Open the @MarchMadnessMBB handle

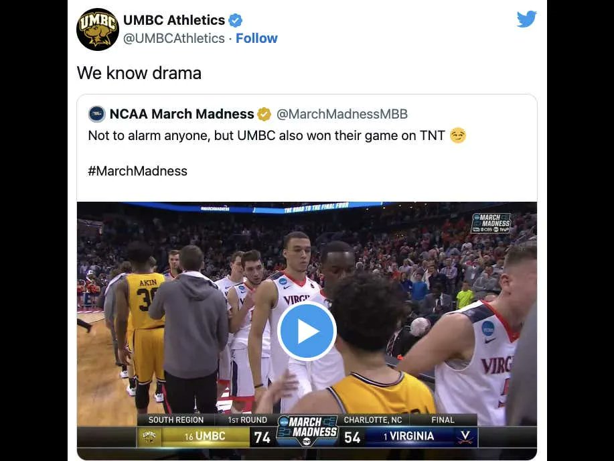342,114
